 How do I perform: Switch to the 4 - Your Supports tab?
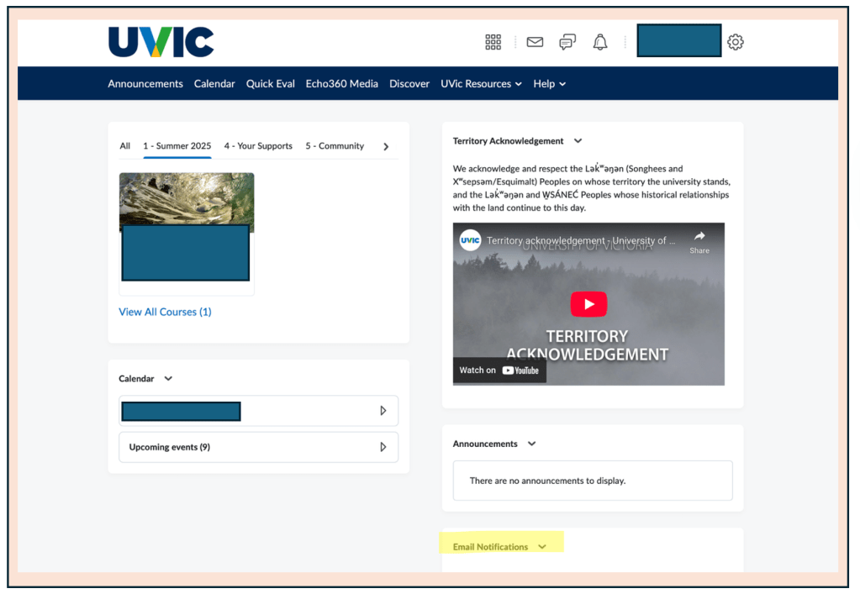tap(258, 146)
